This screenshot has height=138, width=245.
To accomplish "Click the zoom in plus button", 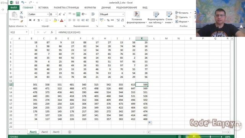I will pos(221,137).
